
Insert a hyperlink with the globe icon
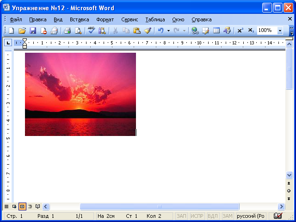click(195, 31)
